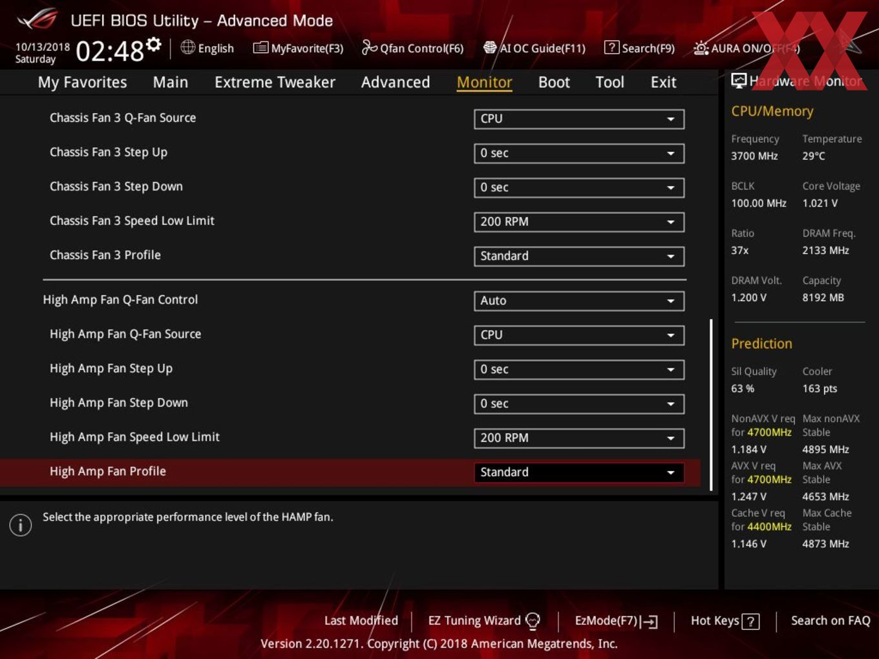The width and height of the screenshot is (879, 659).
Task: Open the Tool tab
Action: click(609, 82)
